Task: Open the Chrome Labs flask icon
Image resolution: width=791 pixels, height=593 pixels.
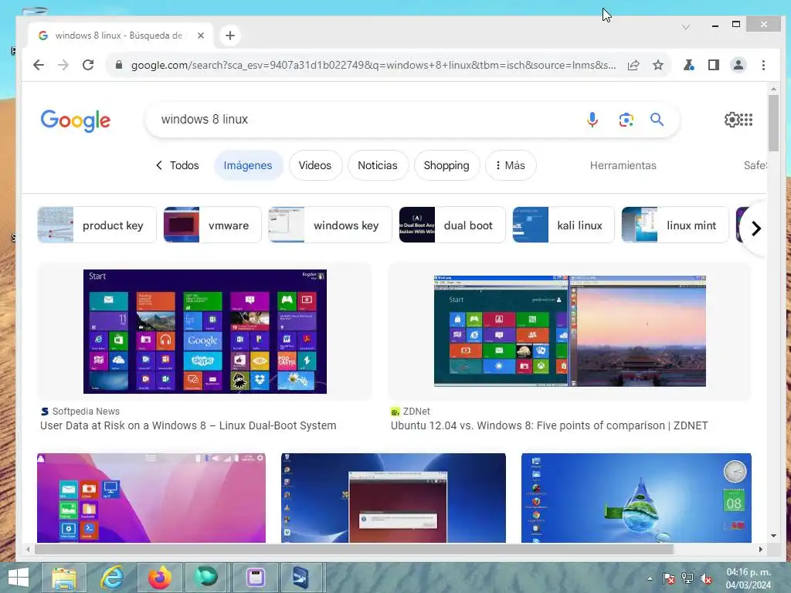Action: click(x=688, y=65)
